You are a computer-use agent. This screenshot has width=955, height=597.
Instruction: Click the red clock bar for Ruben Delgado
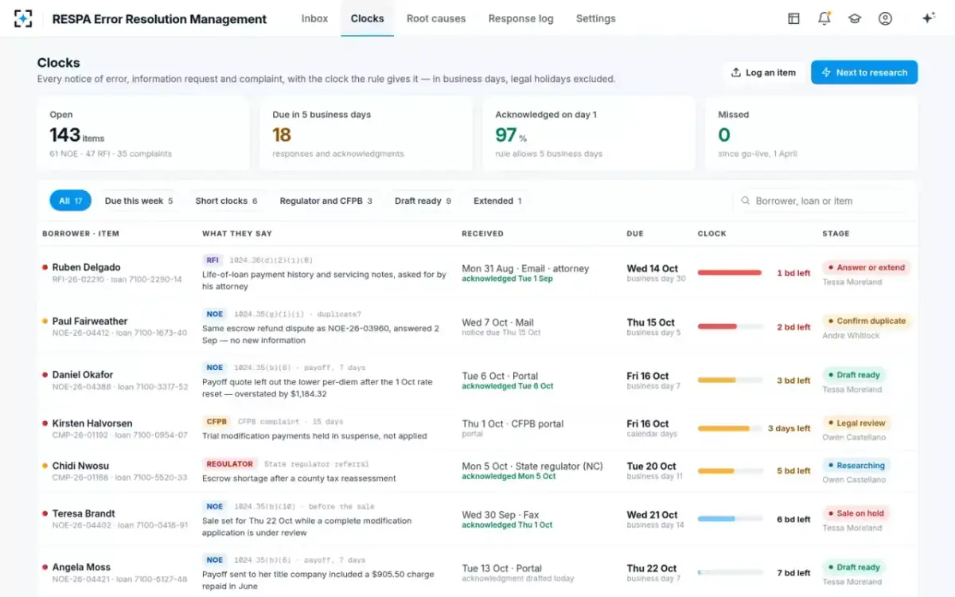pos(730,273)
